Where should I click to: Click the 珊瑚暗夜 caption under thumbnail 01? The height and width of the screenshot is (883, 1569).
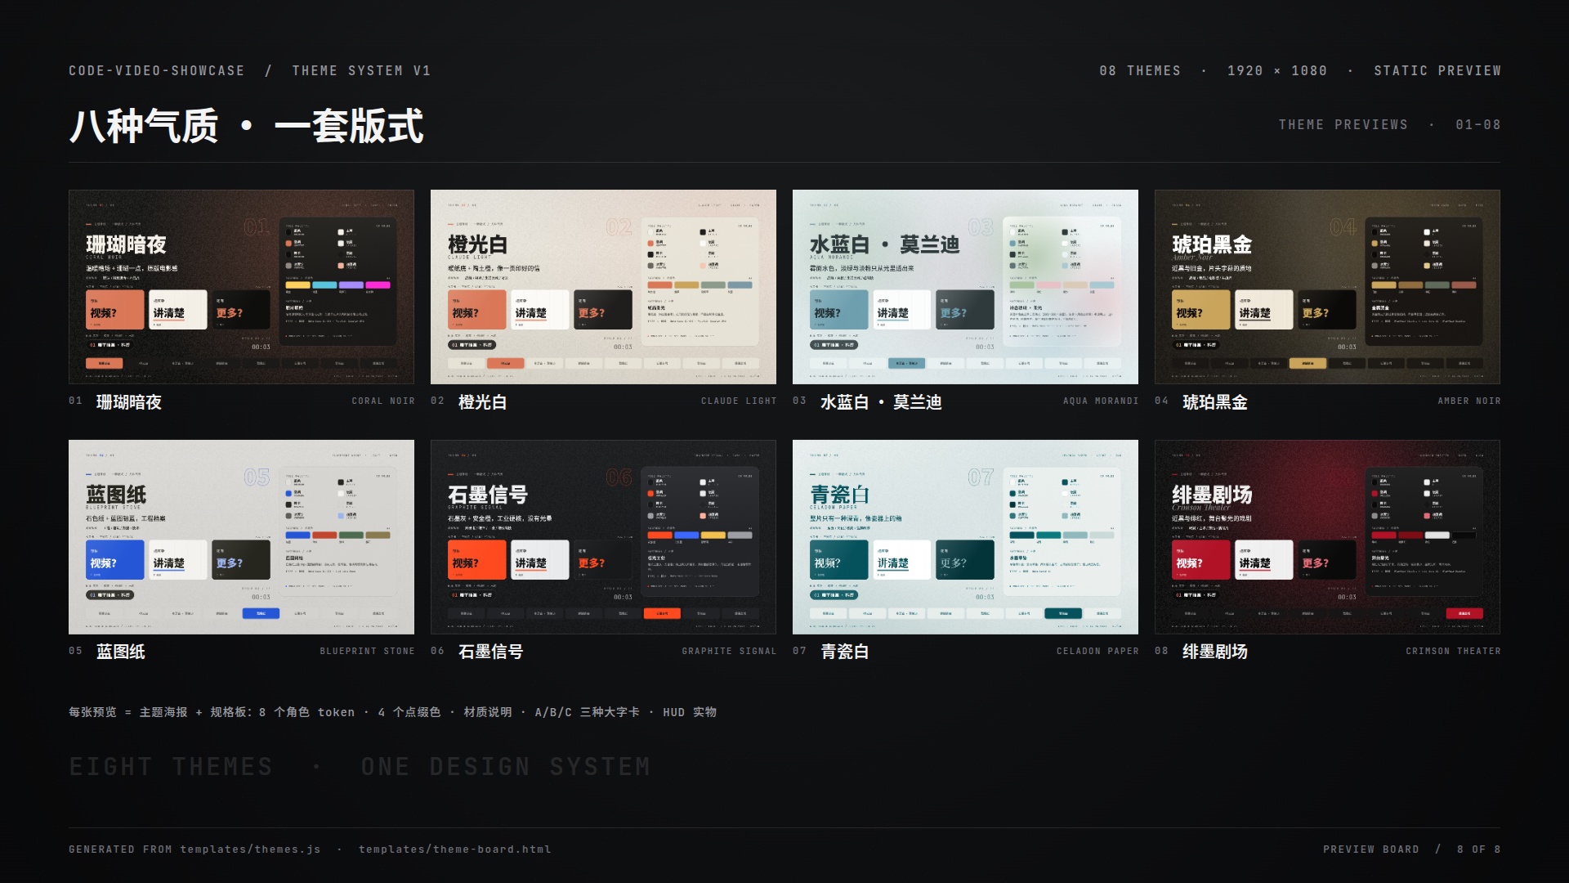pyautogui.click(x=129, y=402)
